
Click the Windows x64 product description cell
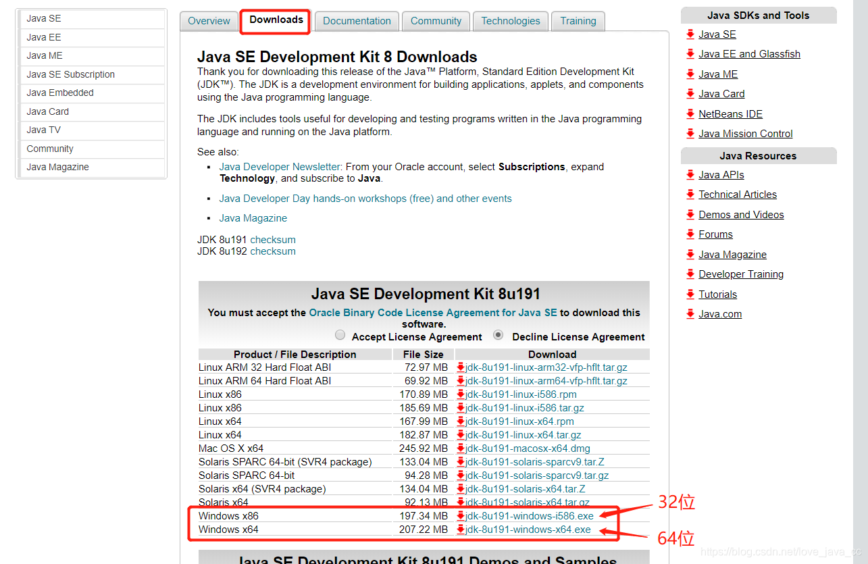(295, 530)
